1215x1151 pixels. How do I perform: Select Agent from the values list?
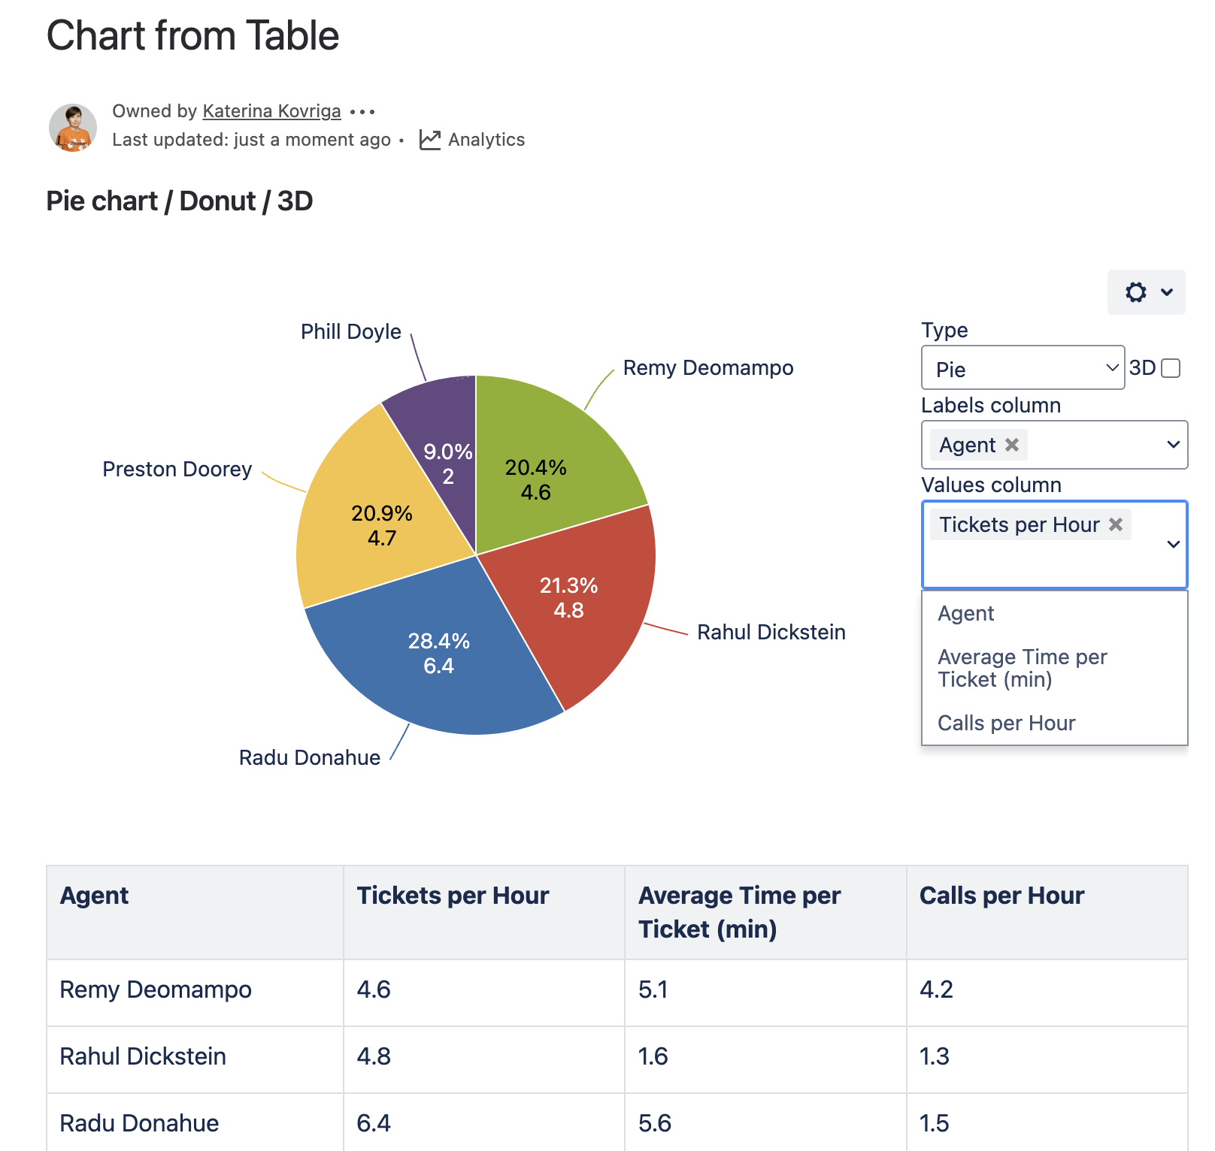pyautogui.click(x=966, y=614)
